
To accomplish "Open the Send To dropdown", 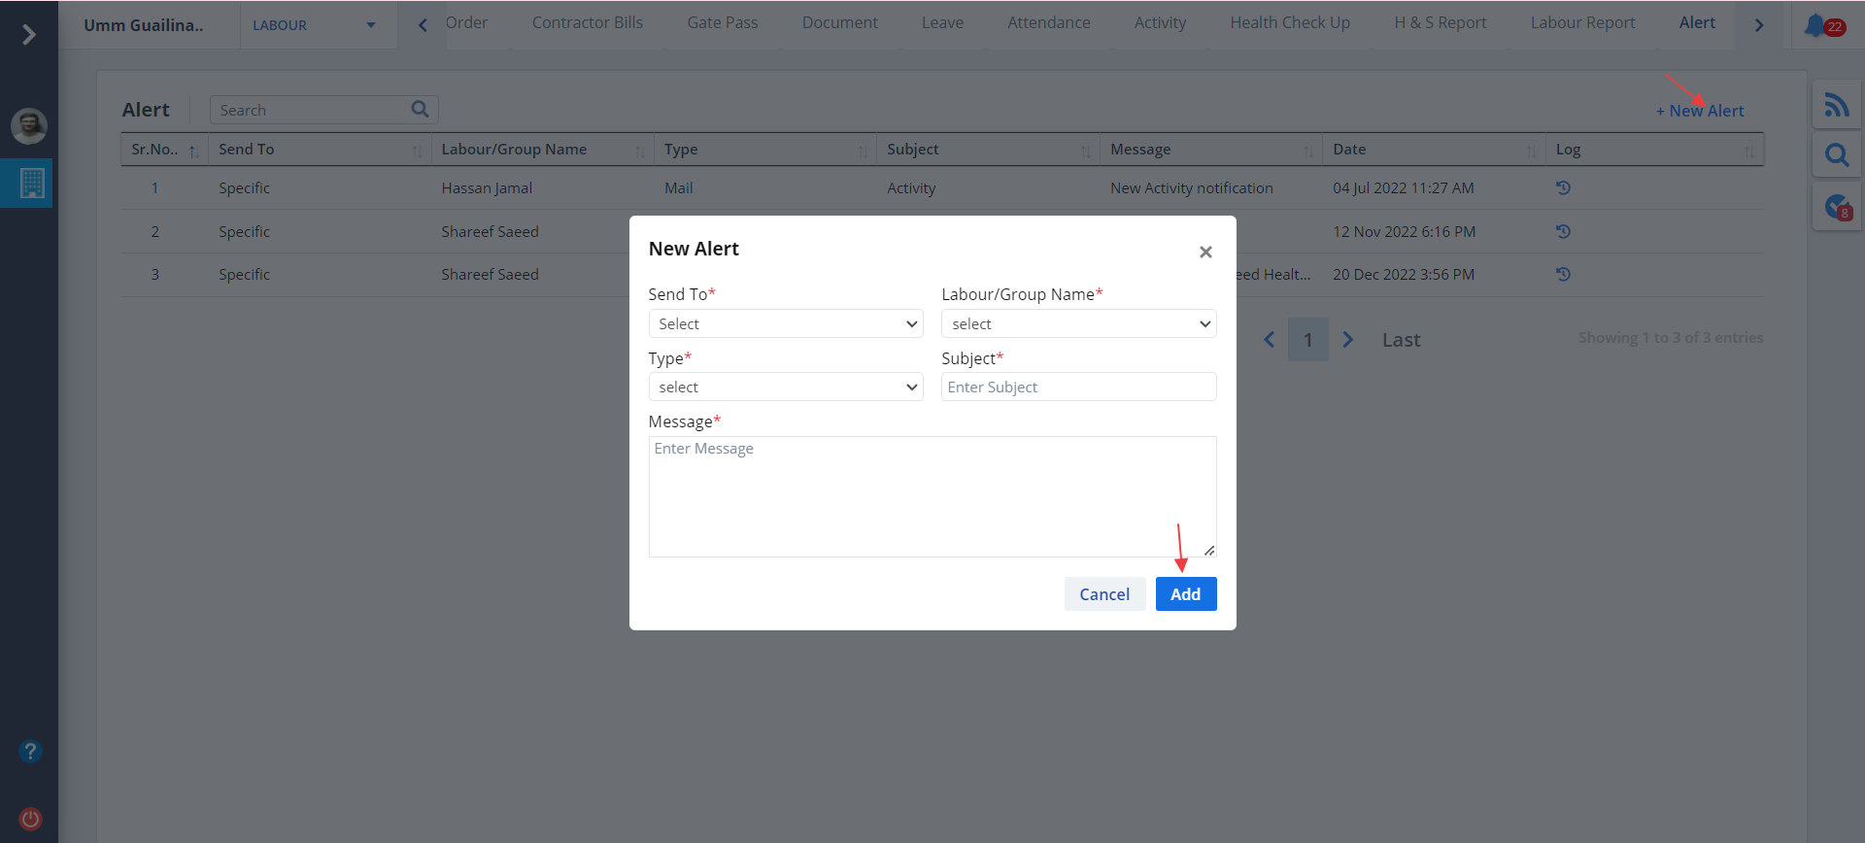I will (785, 323).
